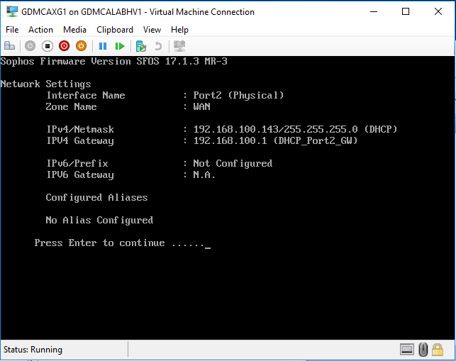Click the VM Connection title bar icon
The width and height of the screenshot is (456, 361).
[12, 11]
